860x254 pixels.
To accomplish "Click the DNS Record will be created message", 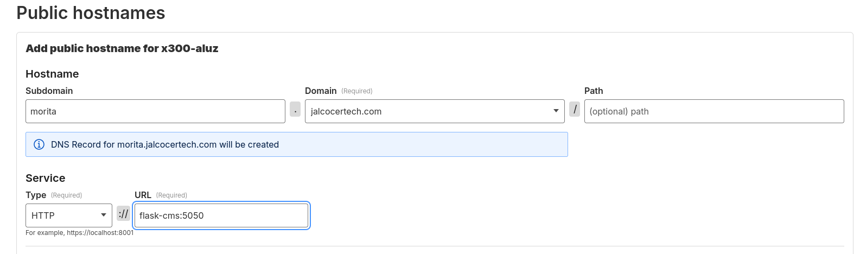I will coord(165,144).
